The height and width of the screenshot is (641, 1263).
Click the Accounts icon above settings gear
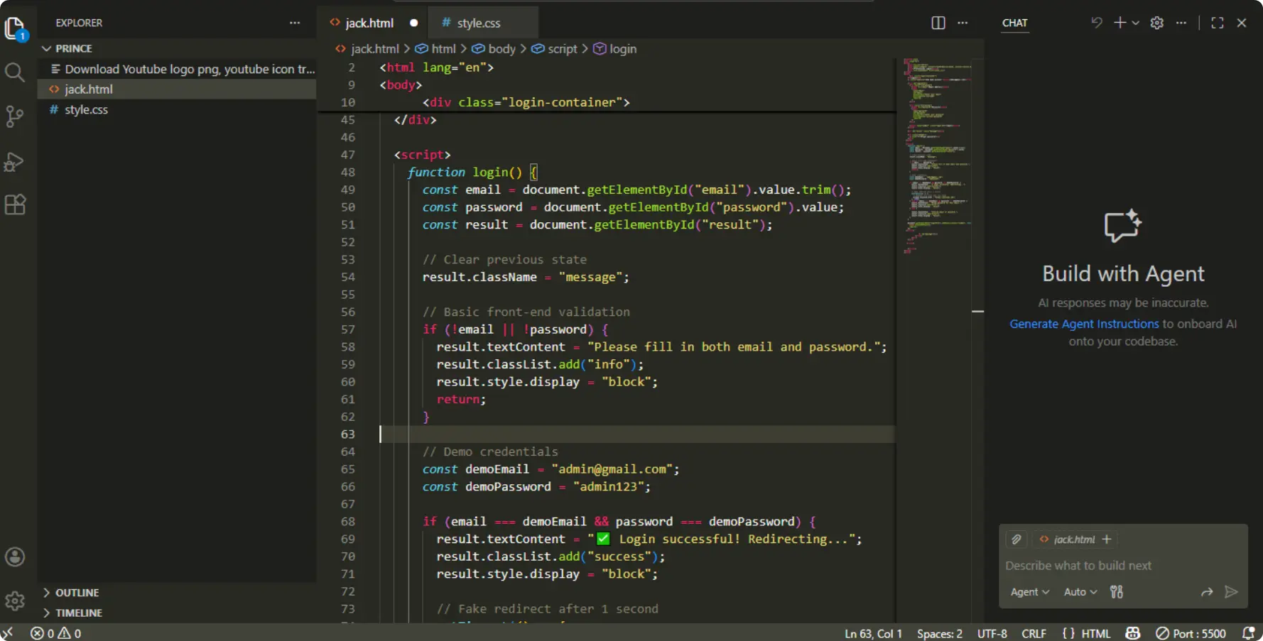[15, 557]
